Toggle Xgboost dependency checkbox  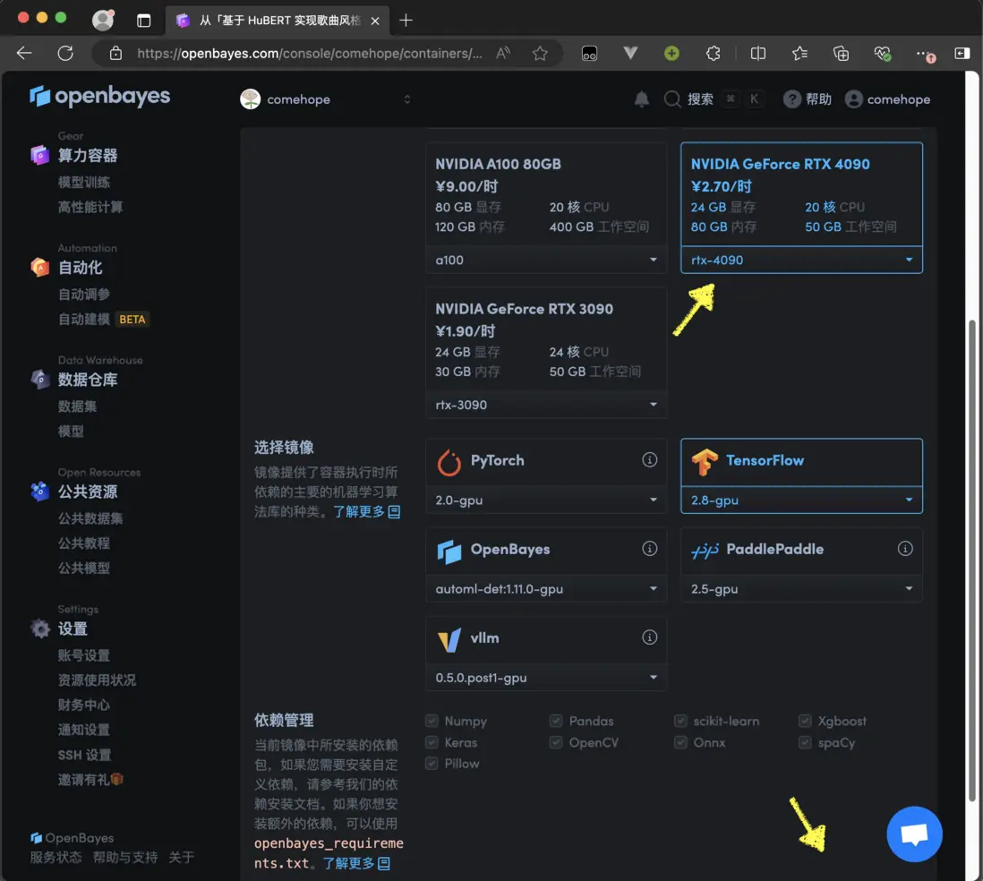click(805, 721)
